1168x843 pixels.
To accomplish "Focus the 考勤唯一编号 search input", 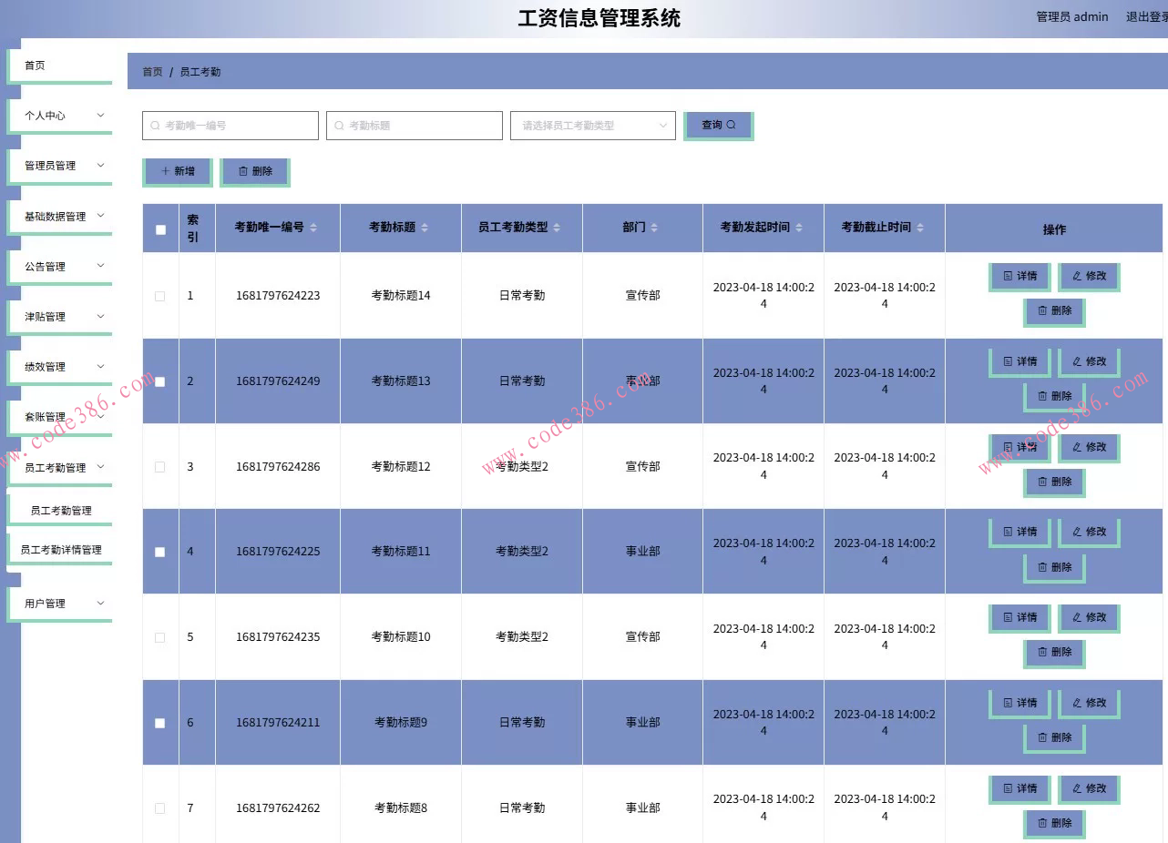I will coord(231,126).
